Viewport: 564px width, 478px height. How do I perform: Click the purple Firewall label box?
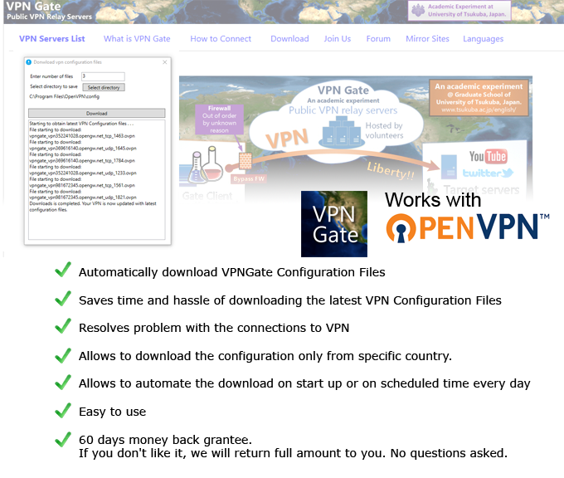220,119
